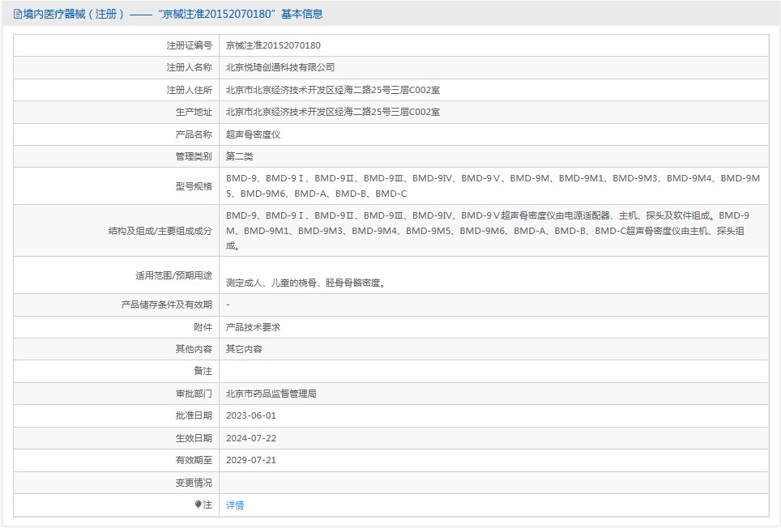The width and height of the screenshot is (781, 528).
Task: Click the 结构及组成/主要组成成分 label
Action: click(160, 231)
